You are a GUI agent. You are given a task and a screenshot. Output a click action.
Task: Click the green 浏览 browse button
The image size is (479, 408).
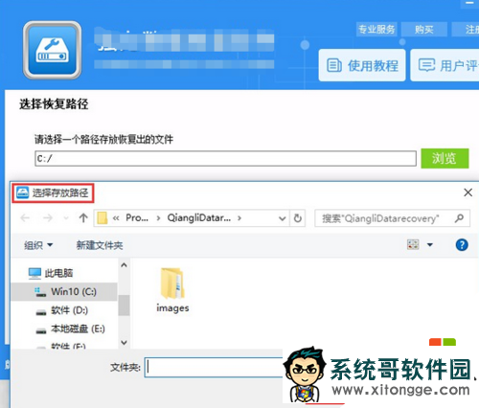pos(445,158)
